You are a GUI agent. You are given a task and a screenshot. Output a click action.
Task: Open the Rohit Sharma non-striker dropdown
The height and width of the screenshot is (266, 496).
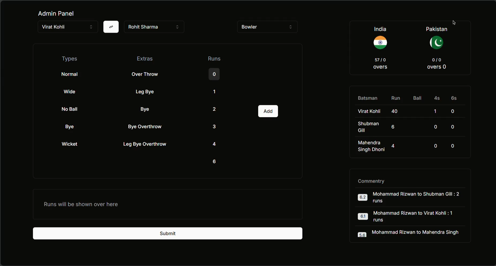pos(154,27)
